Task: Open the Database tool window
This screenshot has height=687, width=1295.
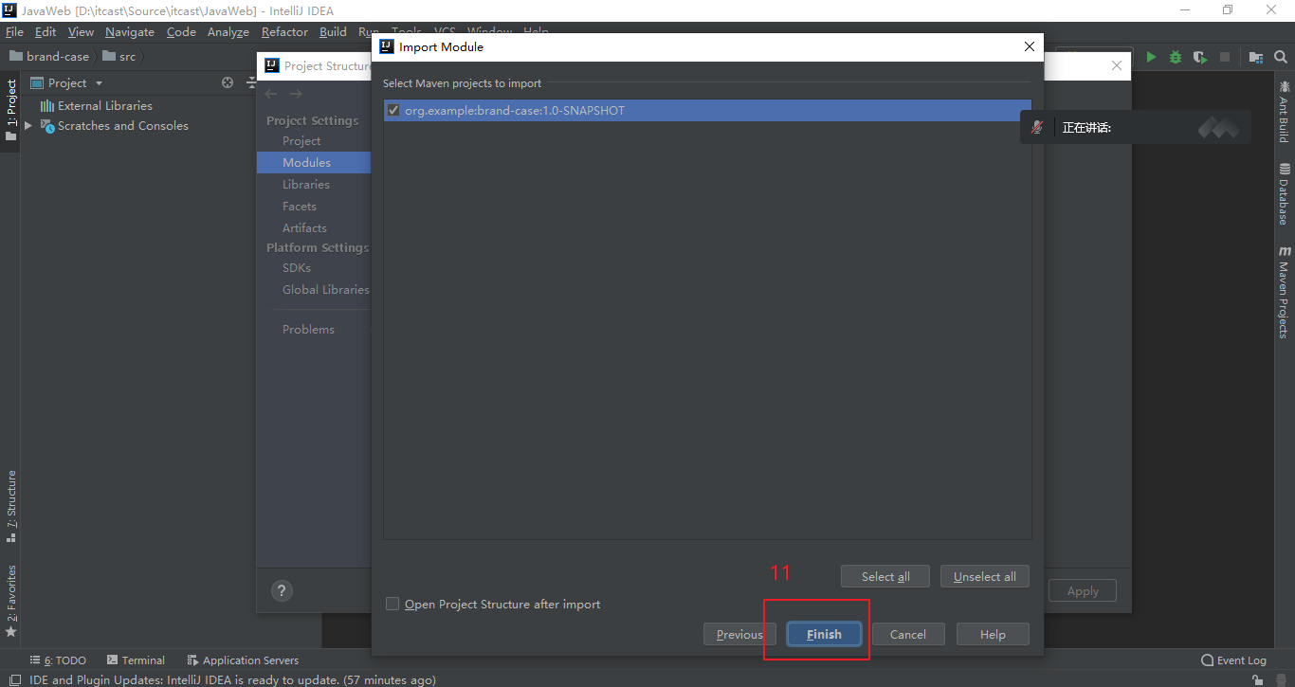Action: (1284, 194)
